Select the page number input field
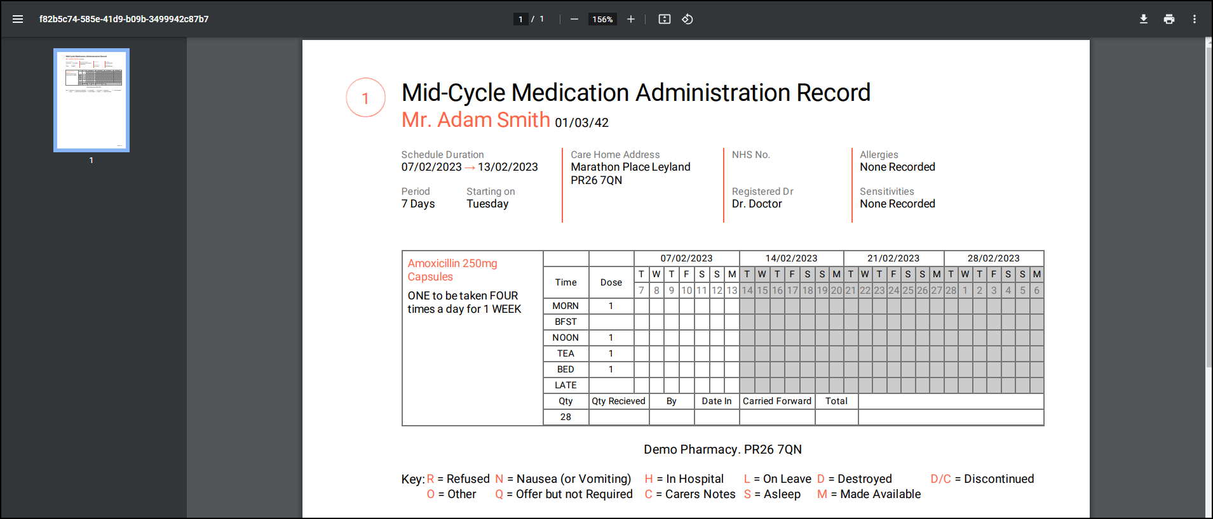Screen dimensions: 1213x519 521,19
